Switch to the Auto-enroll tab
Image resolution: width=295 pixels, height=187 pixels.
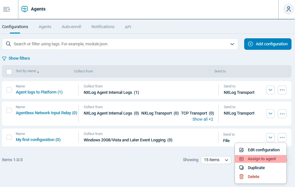point(71,27)
